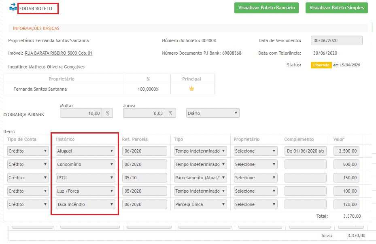Image resolution: width=376 pixels, height=244 pixels.
Task: Open Visualizar Boleto Simples
Action: coord(336,8)
